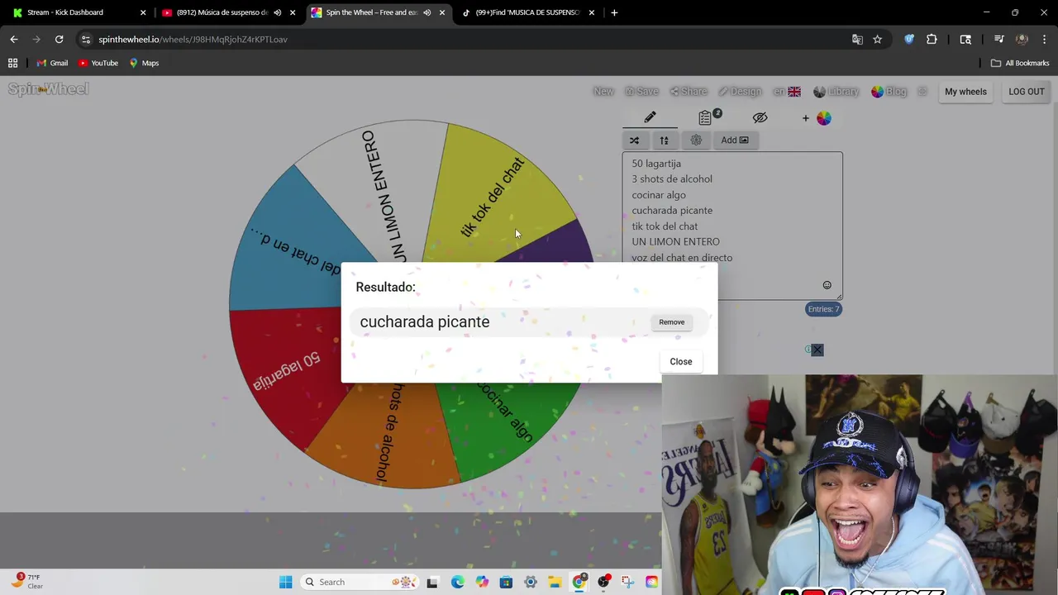
Task: Open the YouTube bookmark
Action: click(x=98, y=63)
